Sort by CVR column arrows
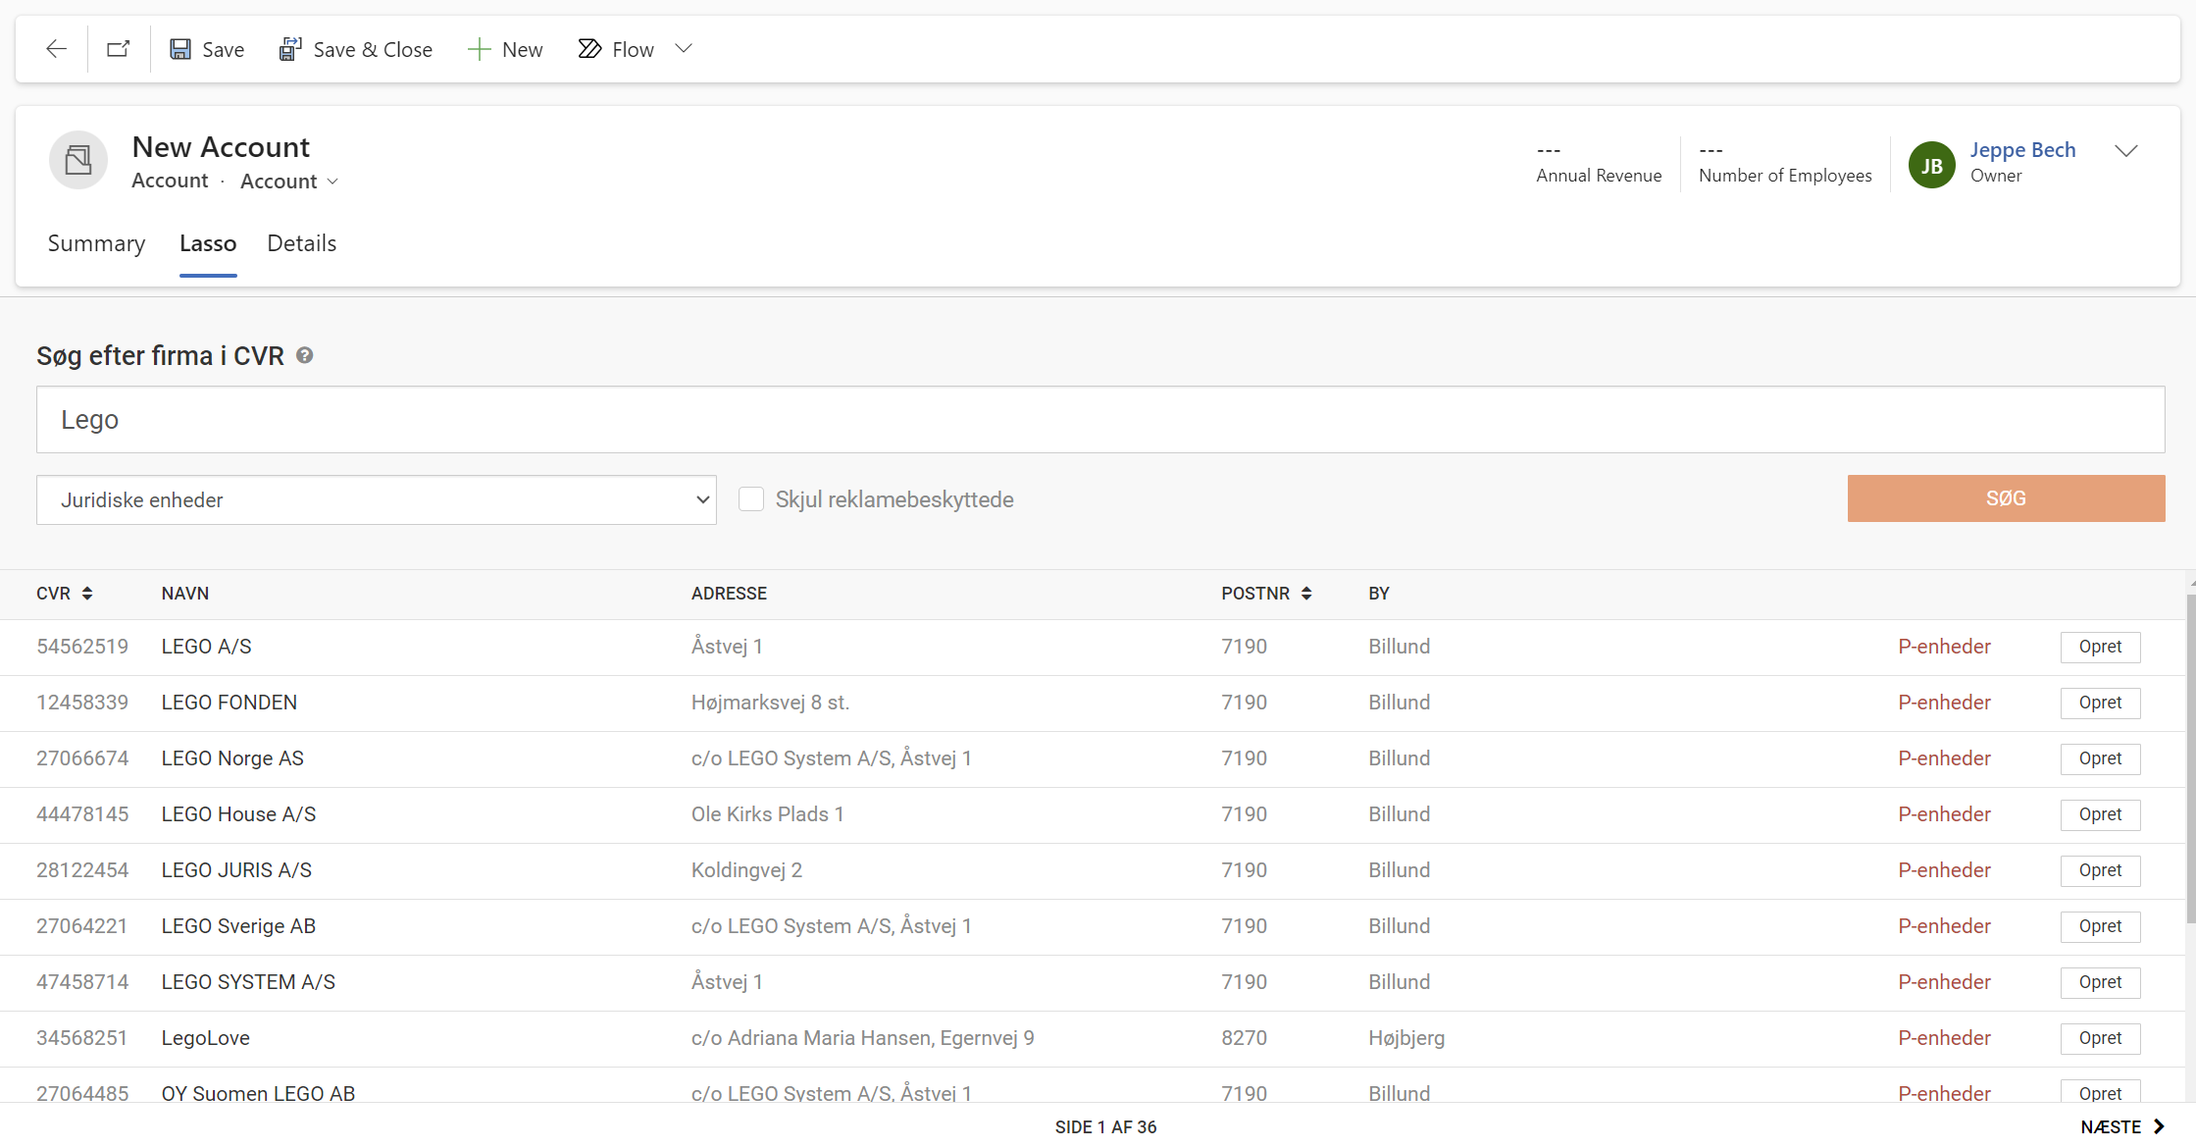This screenshot has height=1148, width=2196. pos(87,594)
